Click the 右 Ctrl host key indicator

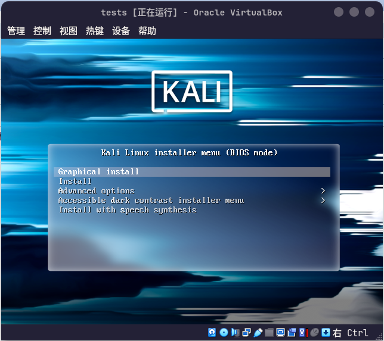351,333
